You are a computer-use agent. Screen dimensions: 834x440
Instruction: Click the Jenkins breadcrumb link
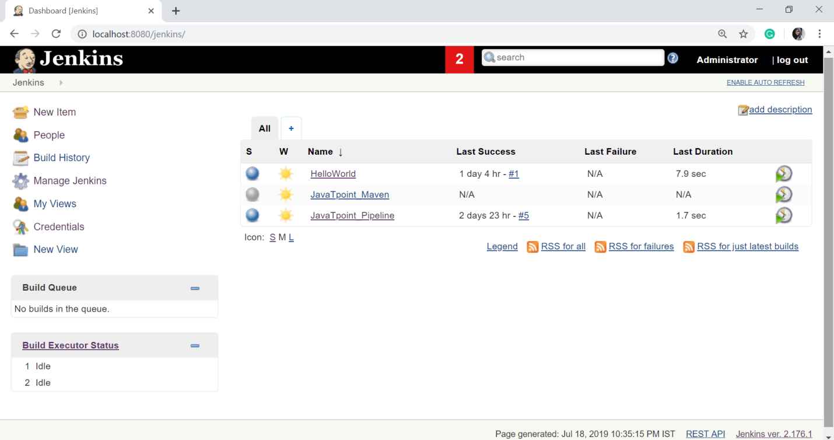(x=29, y=83)
